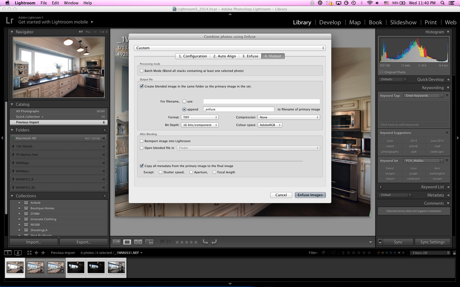Open the Custom preset dropdown
The width and height of the screenshot is (460, 287).
click(x=230, y=48)
